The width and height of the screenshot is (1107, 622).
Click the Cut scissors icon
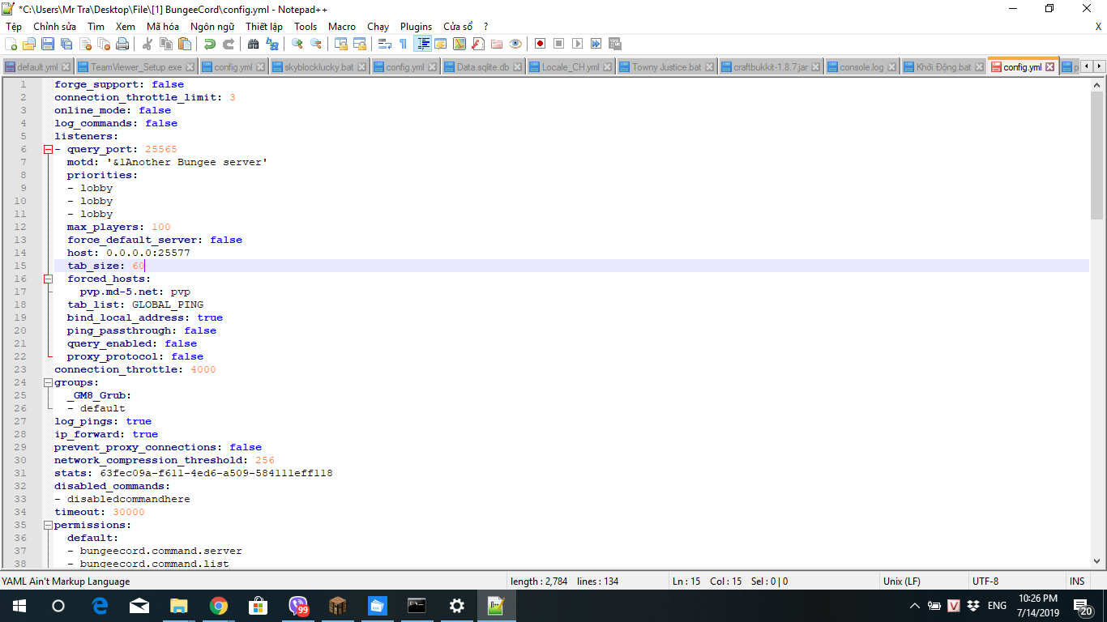147,44
